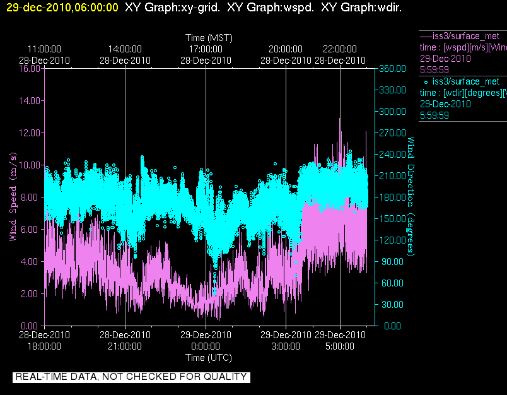The height and width of the screenshot is (395, 507).
Task: Click the 360.00 wind direction tick label
Action: pos(392,69)
